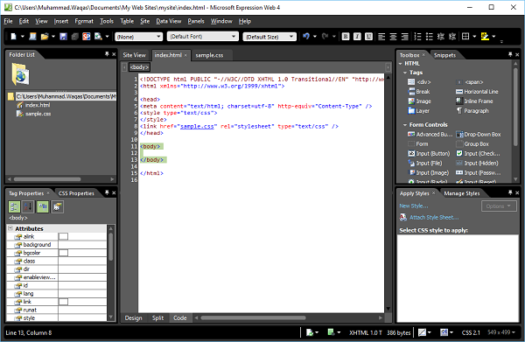
Task: Undo the last action
Action: tap(306, 36)
